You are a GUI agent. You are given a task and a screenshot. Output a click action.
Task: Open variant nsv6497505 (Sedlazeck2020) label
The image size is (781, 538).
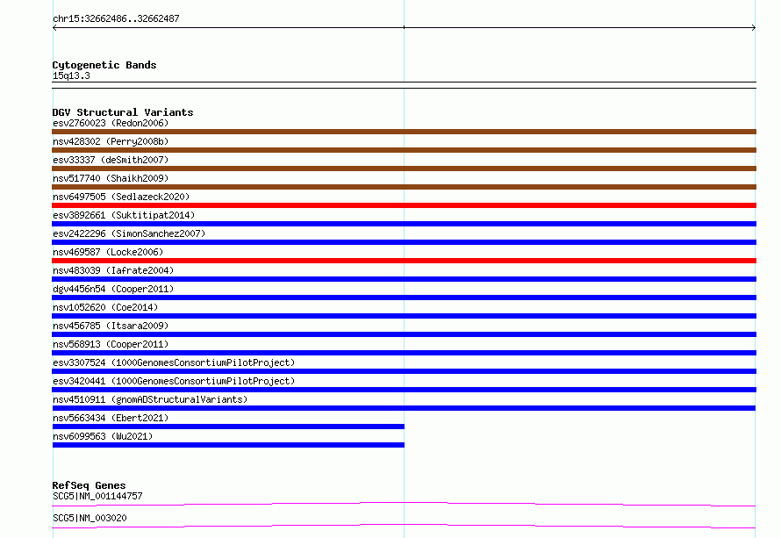[x=121, y=197]
